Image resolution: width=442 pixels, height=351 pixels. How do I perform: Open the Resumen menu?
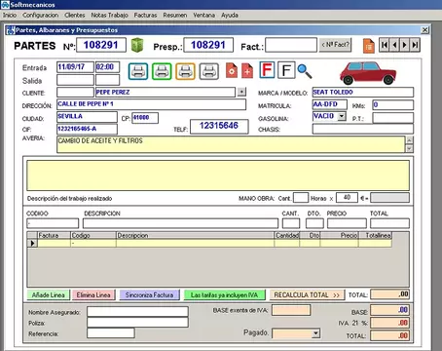tap(175, 15)
